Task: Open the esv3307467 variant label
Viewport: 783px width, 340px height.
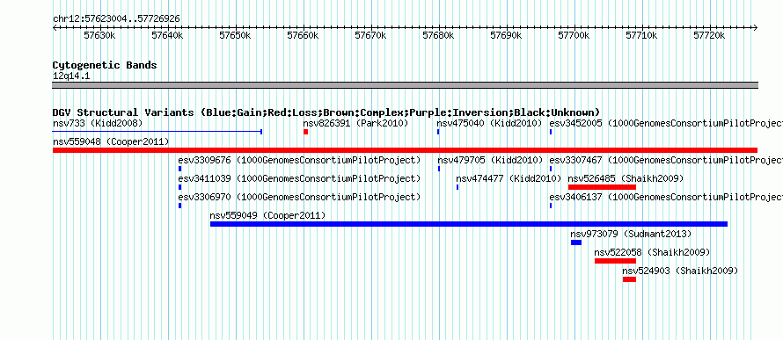Action: [666, 161]
